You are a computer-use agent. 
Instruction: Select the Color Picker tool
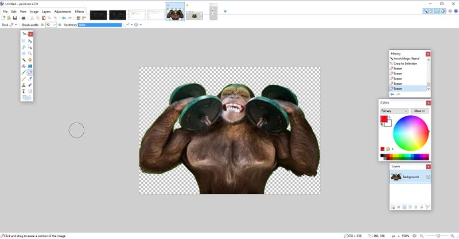[x=30, y=79]
